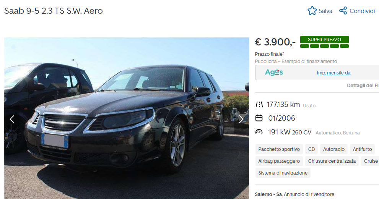The width and height of the screenshot is (379, 199).
Task: Show the previous car photo
Action: (12, 119)
